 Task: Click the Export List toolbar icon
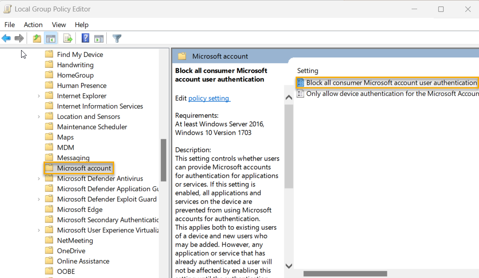[x=68, y=38]
